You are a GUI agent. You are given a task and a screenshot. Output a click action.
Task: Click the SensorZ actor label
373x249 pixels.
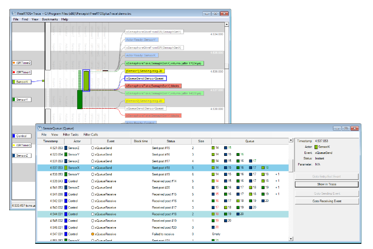click(21, 155)
